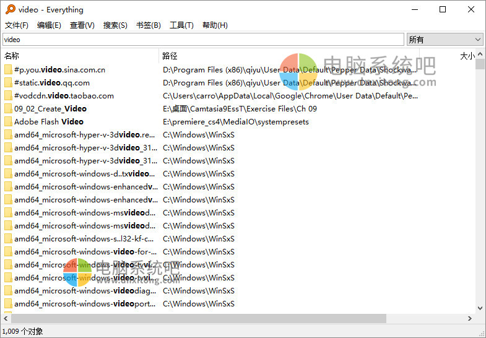Image resolution: width=486 pixels, height=338 pixels.
Task: Click path C:\Users\carro\AppData\Local\Google\Chrome
Action: tap(290, 96)
